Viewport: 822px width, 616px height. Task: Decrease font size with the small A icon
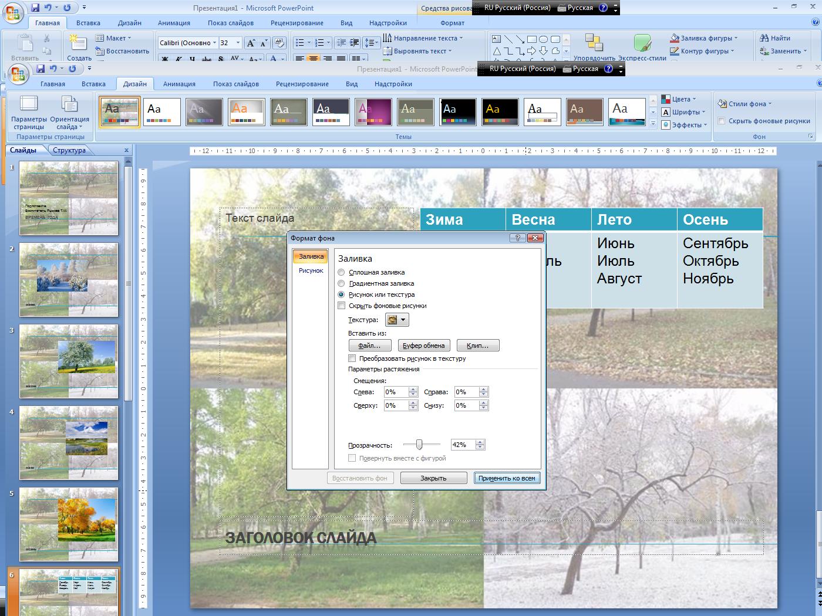(x=263, y=43)
